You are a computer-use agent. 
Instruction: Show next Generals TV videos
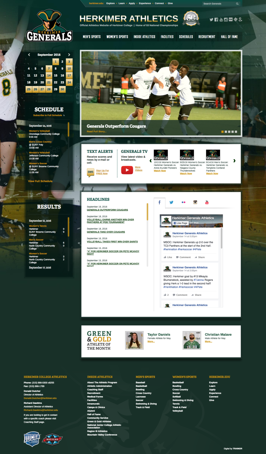coord(234,161)
